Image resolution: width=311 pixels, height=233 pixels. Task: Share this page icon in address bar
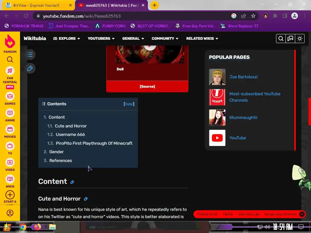(244, 16)
